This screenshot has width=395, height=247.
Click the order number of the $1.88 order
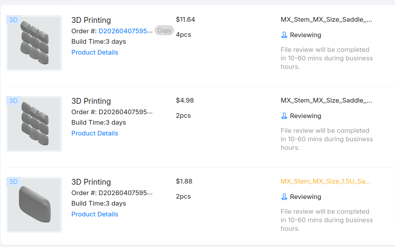(126, 193)
